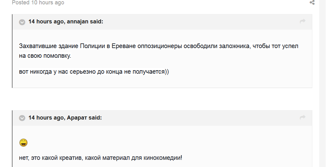The height and width of the screenshot is (167, 332).
Task: Click the text 'на свою помолвку.'
Action: 45,56
